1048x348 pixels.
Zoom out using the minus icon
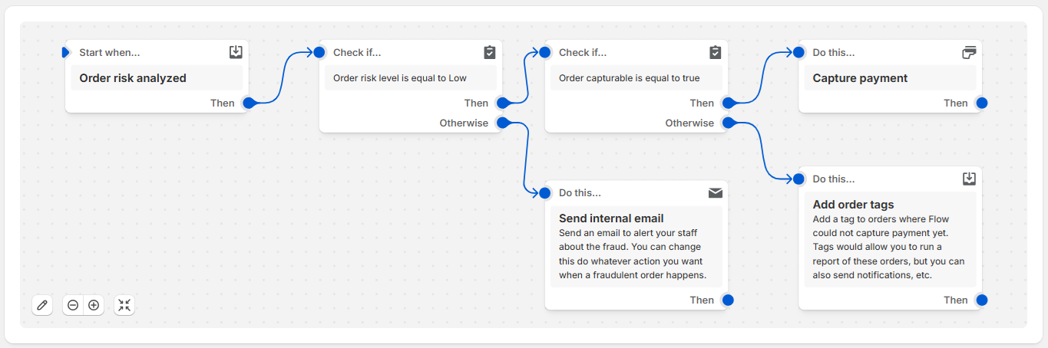pyautogui.click(x=73, y=305)
